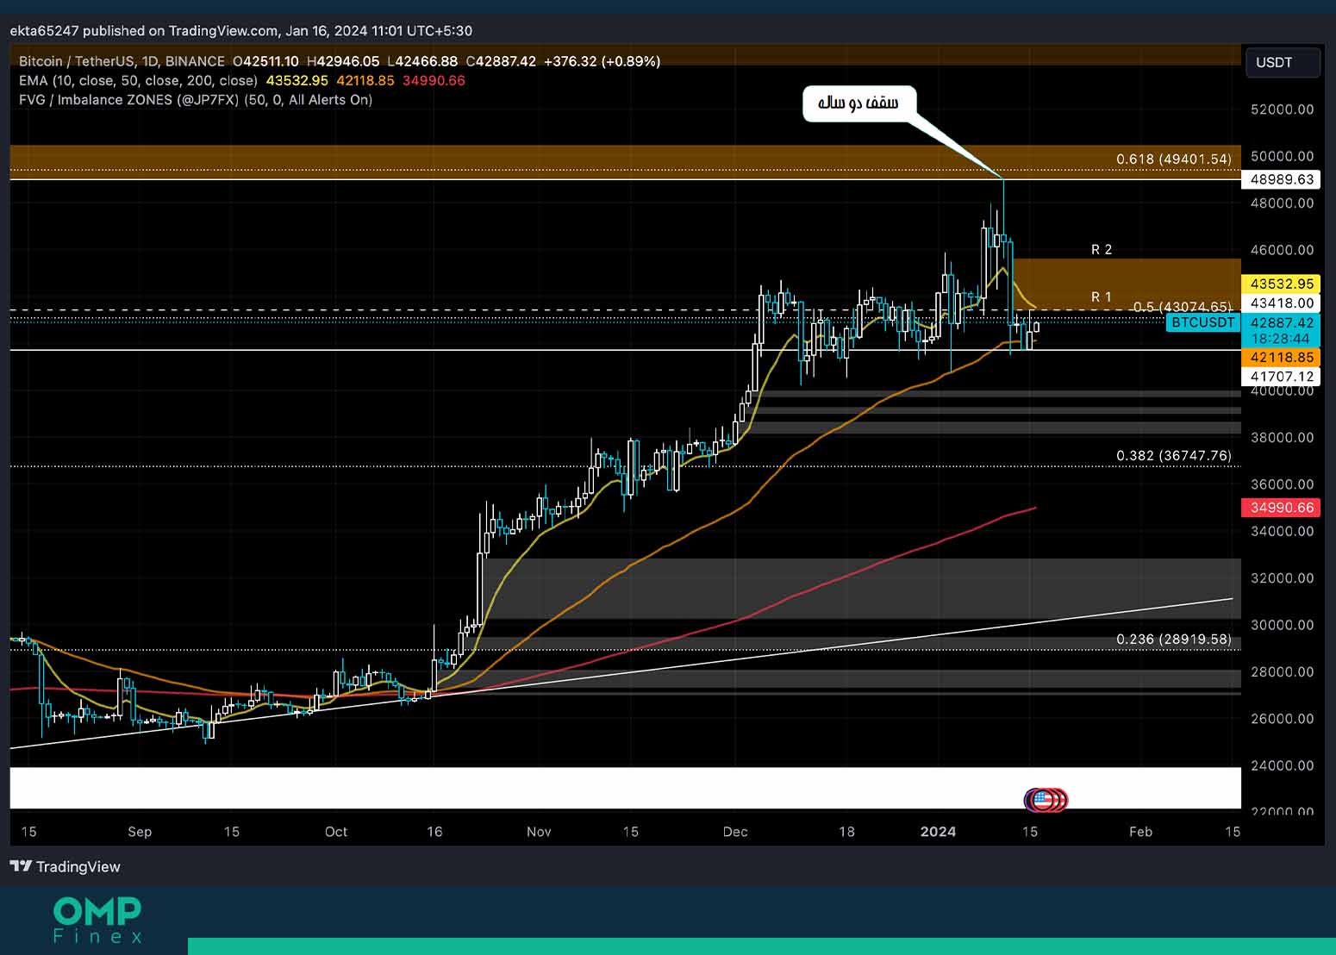The width and height of the screenshot is (1336, 955).
Task: Click the 30000.00 price scale tick
Action: click(x=1283, y=625)
